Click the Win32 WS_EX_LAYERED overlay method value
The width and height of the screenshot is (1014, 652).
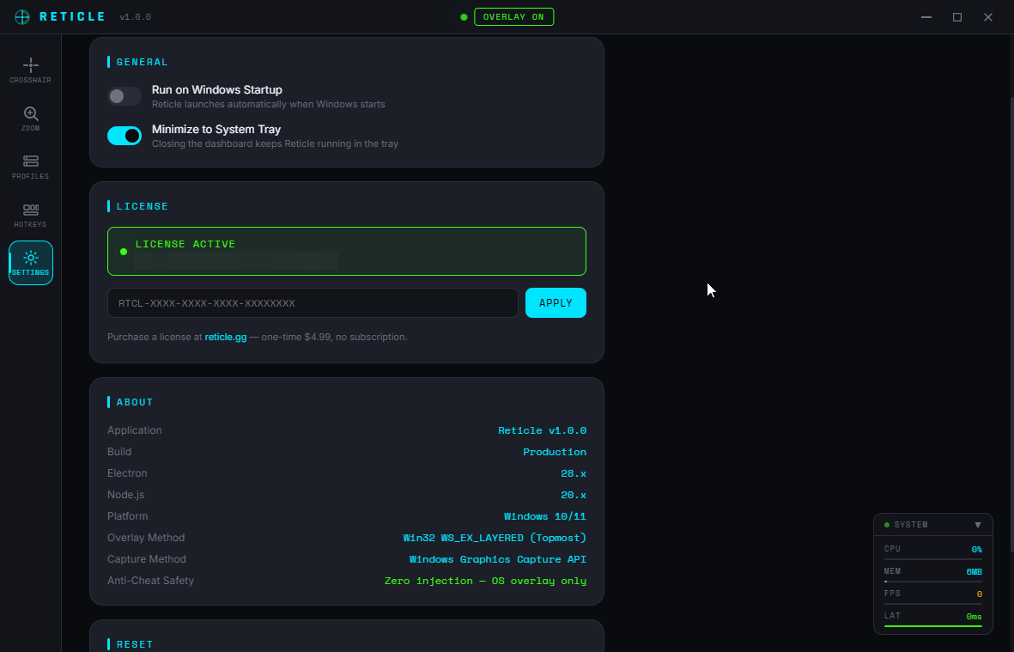[x=494, y=538]
